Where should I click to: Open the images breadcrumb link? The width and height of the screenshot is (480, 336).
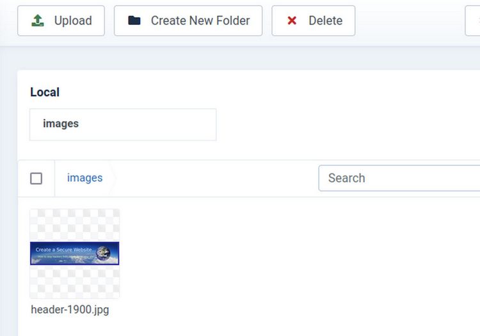click(84, 178)
